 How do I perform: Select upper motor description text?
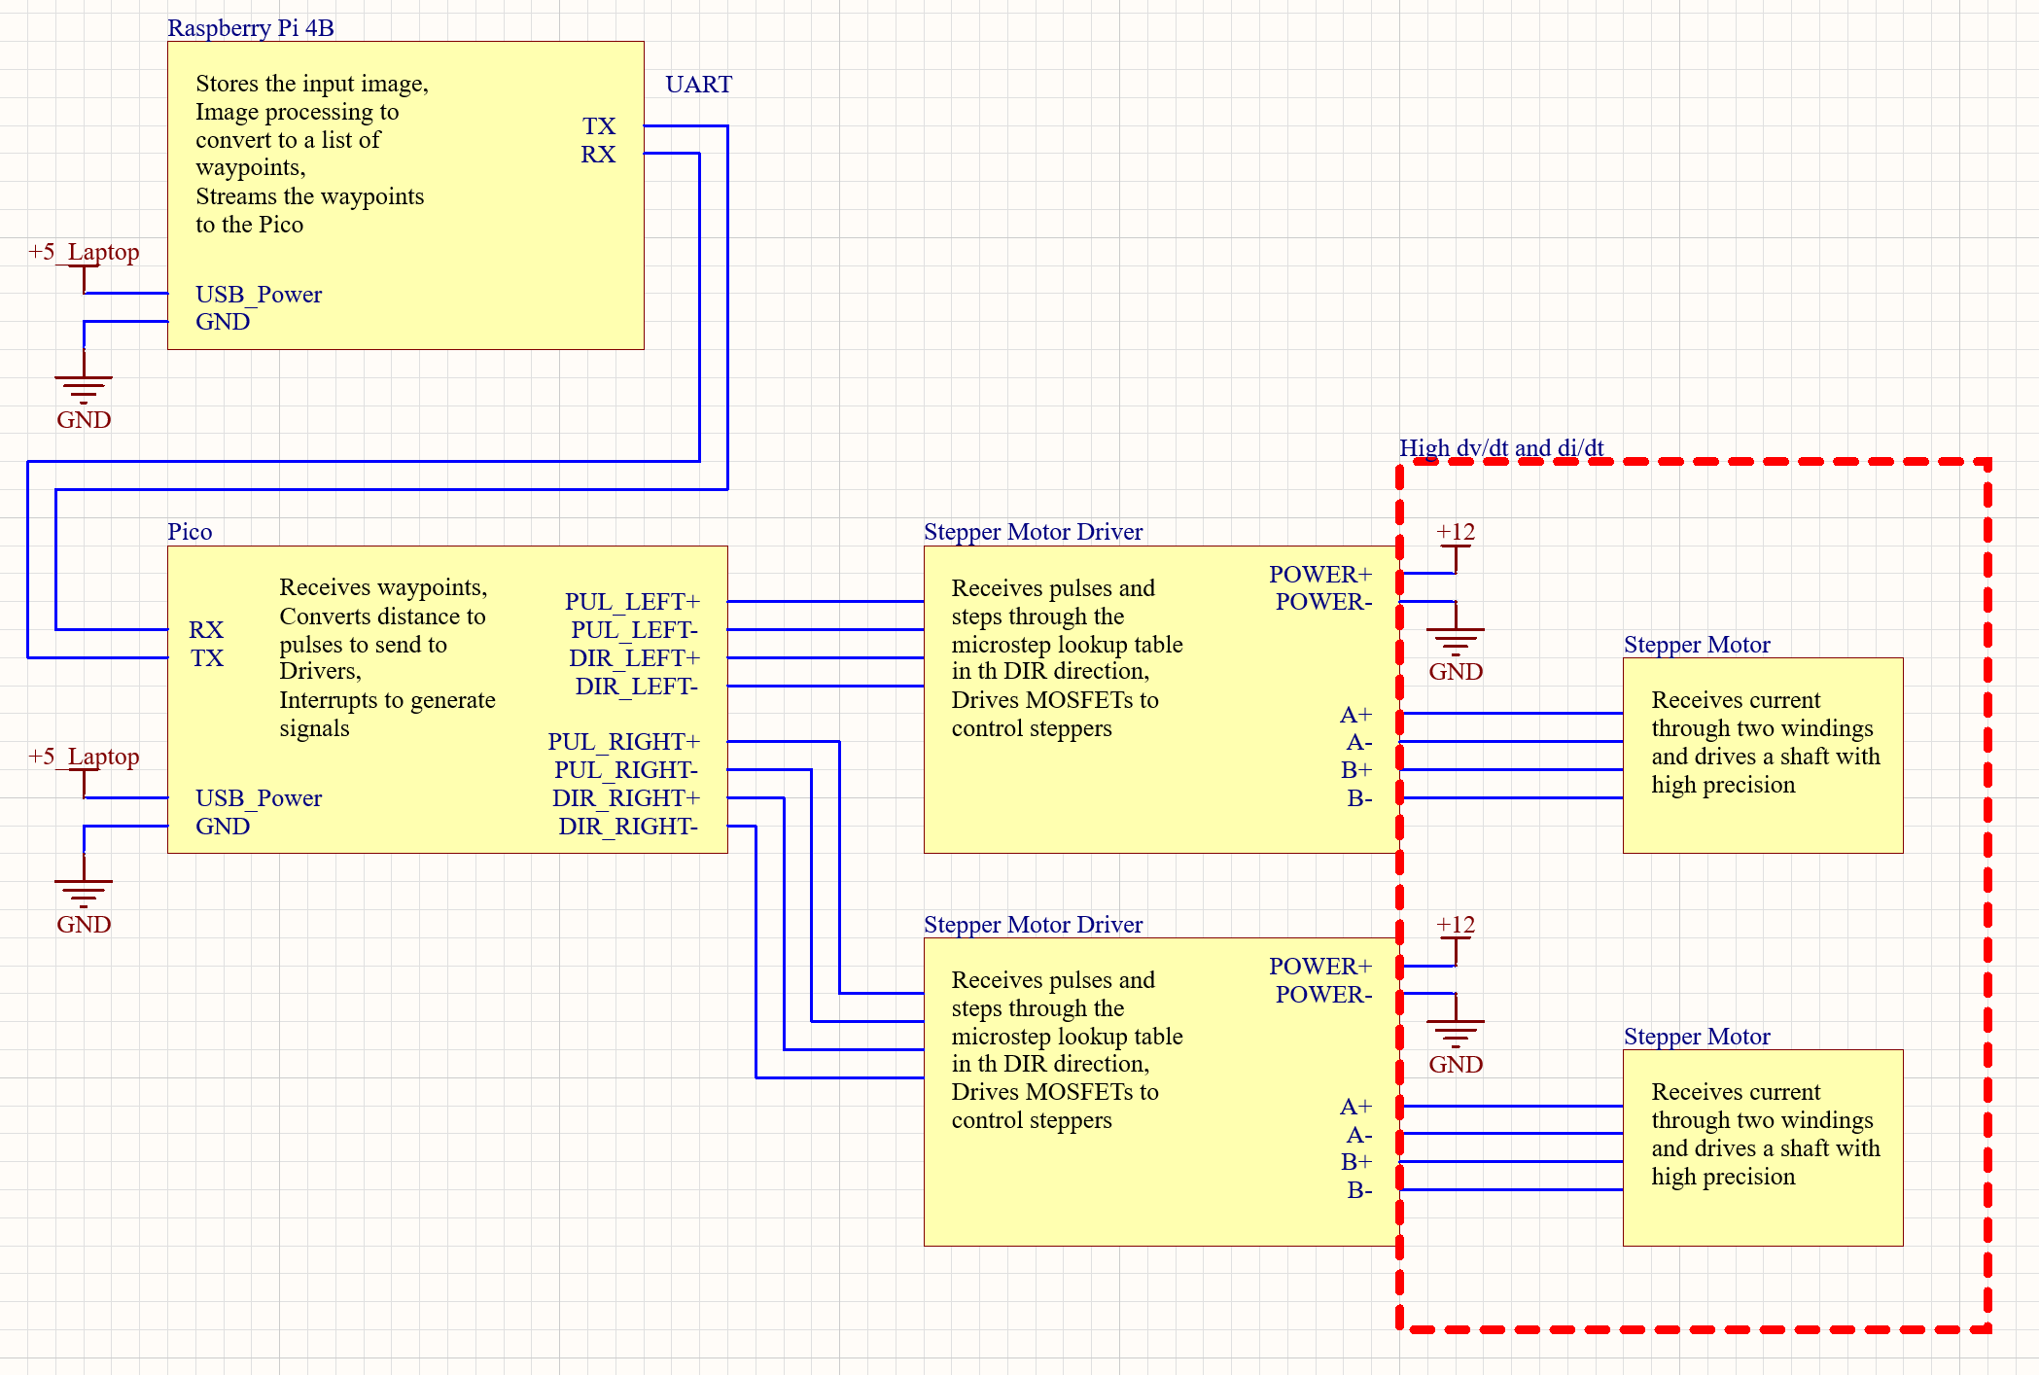coord(1766,742)
